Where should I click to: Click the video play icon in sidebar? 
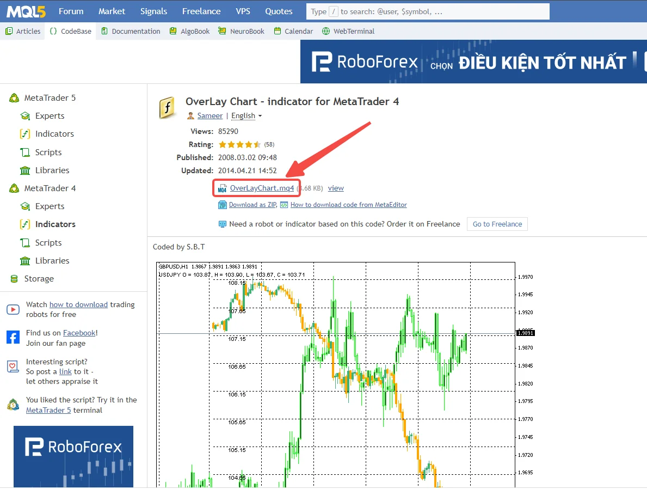[13, 309]
